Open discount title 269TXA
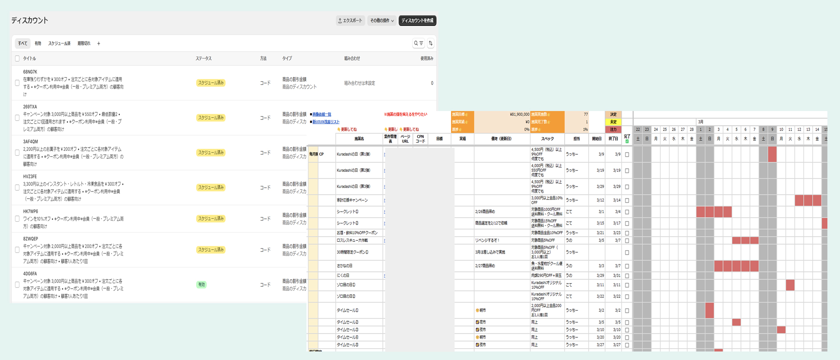The width and height of the screenshot is (840, 360). click(x=30, y=106)
